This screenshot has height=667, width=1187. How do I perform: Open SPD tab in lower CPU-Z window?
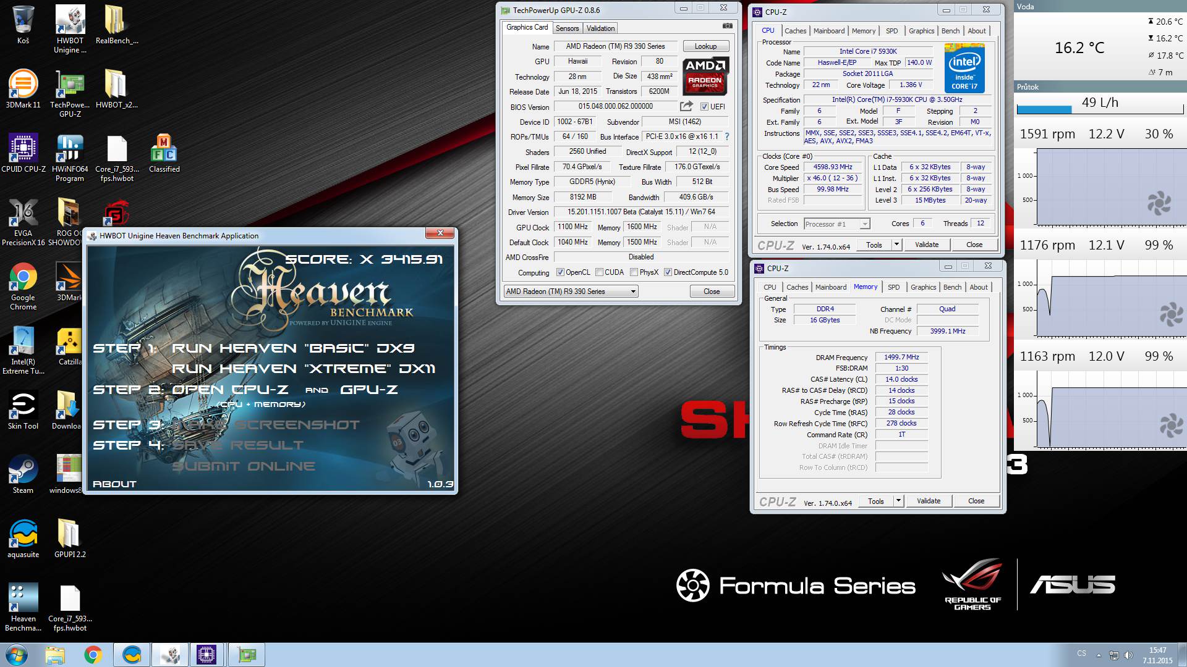[x=894, y=287]
